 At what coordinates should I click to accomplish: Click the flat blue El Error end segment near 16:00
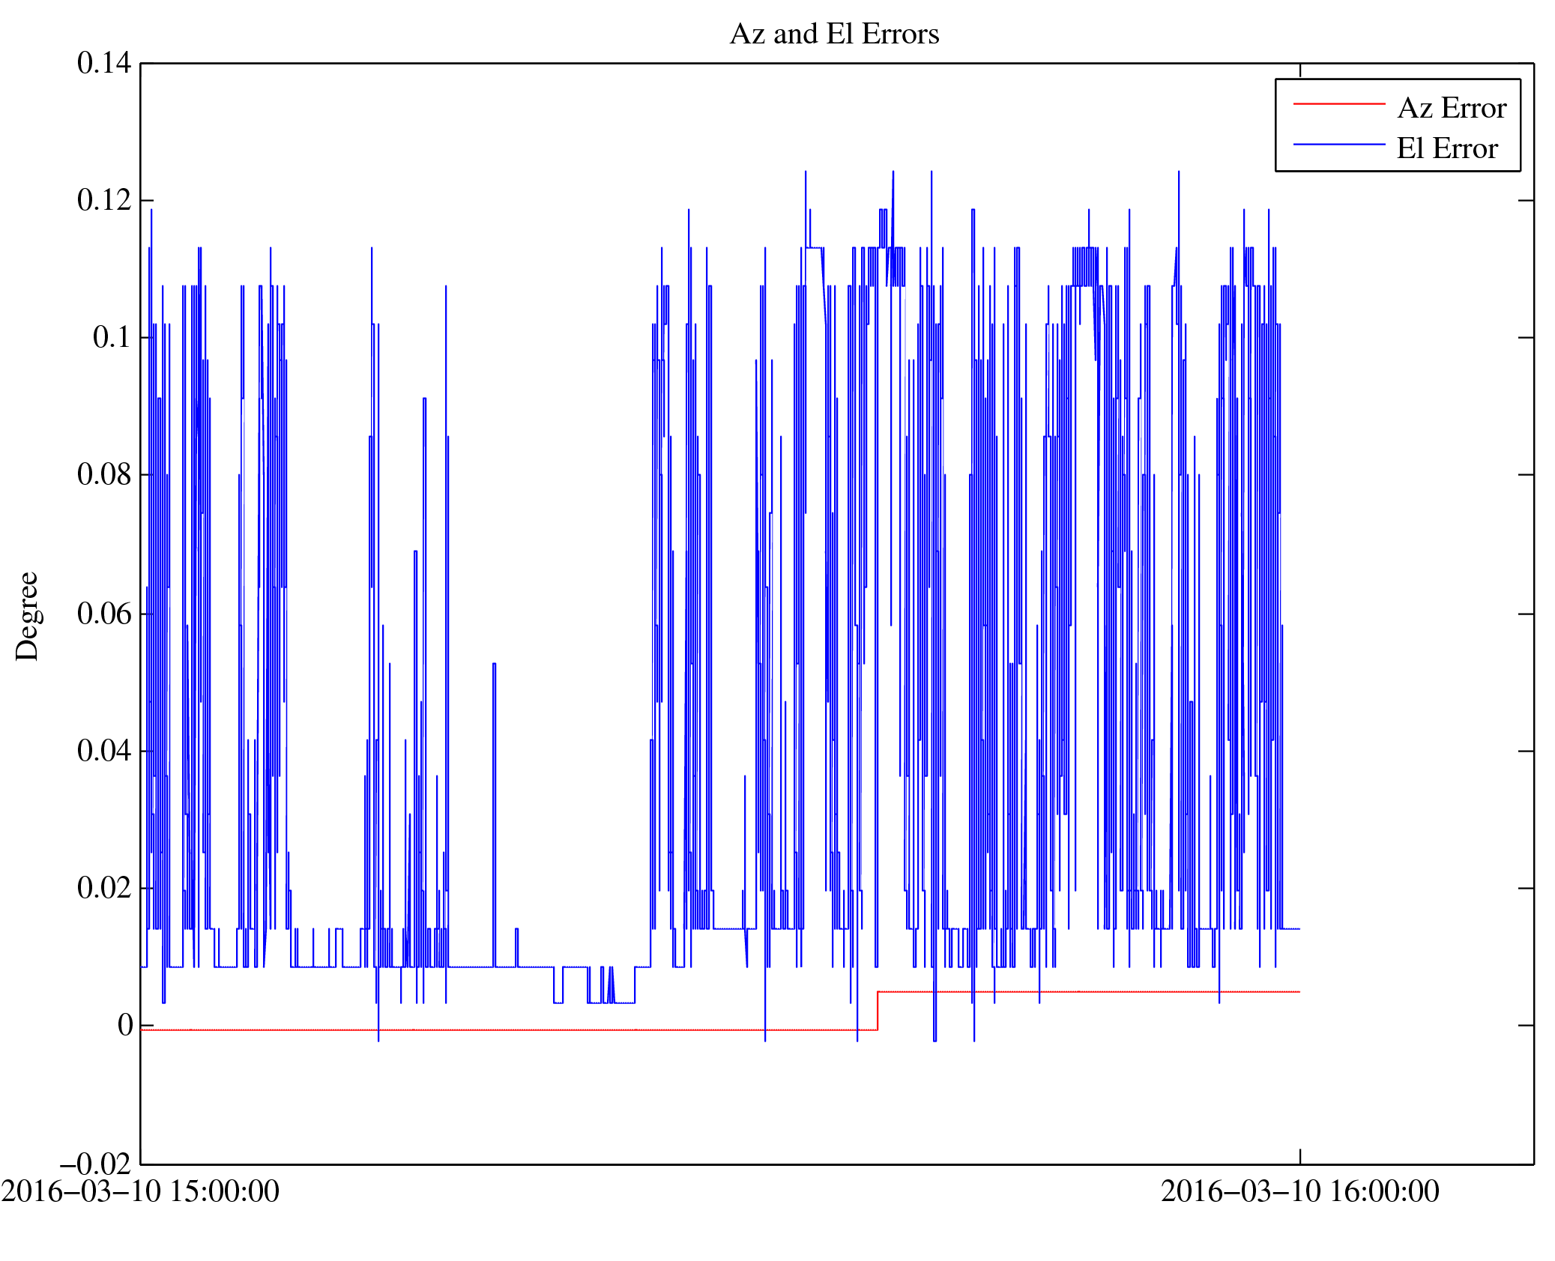coord(1290,928)
